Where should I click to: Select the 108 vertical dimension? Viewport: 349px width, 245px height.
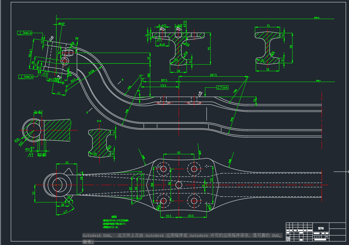tap(152, 185)
